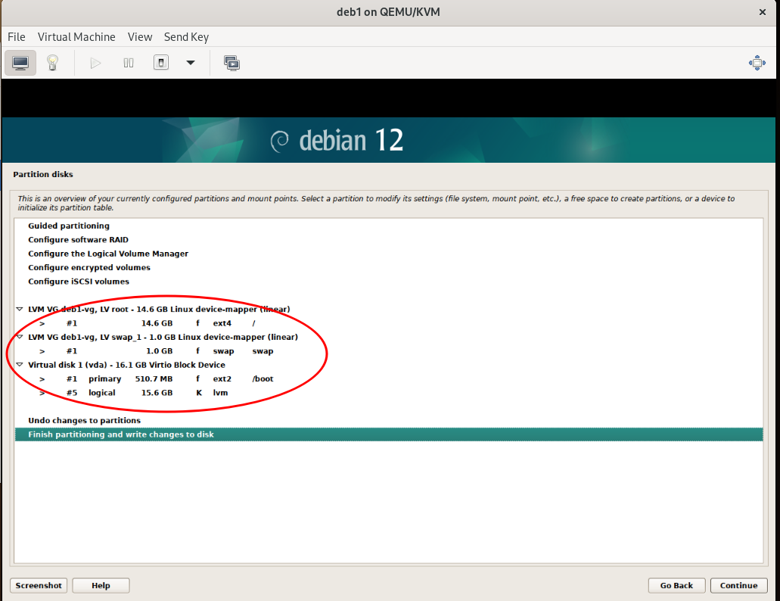Image resolution: width=780 pixels, height=601 pixels.
Task: Open the manage VM snapshots toolbar icon
Action: pos(232,63)
